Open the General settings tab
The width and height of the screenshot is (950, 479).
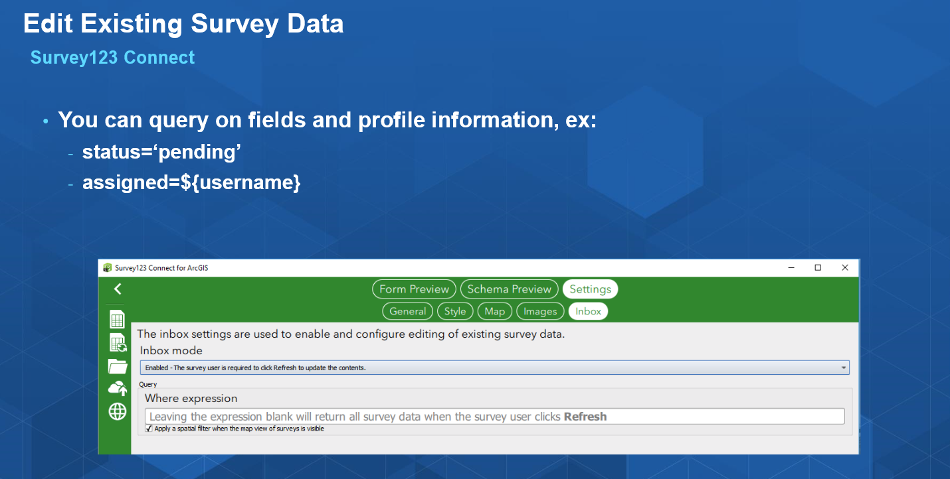(408, 311)
